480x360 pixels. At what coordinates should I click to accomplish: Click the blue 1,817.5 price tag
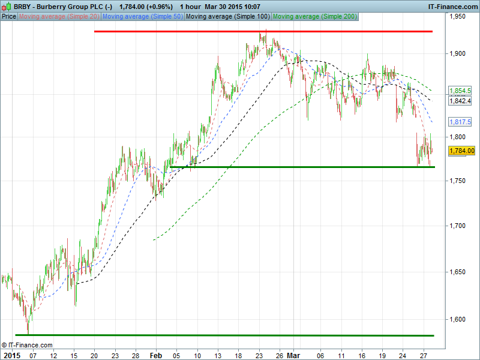point(460,121)
